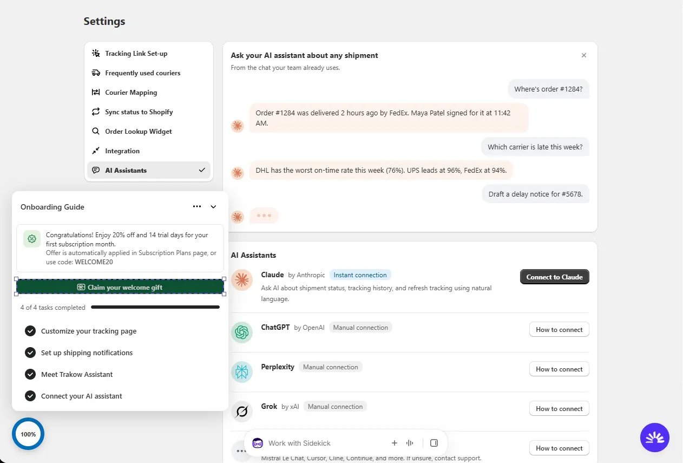Click the AI Assistants chat bubble icon
The width and height of the screenshot is (683, 463).
click(96, 170)
